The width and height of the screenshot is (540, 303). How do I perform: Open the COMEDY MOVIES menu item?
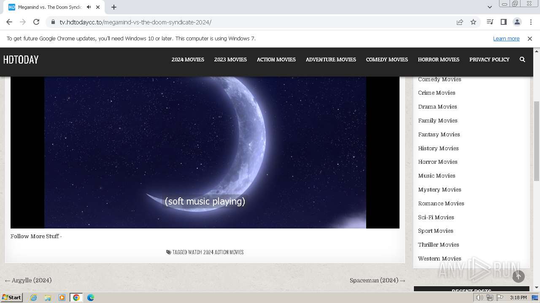click(387, 59)
